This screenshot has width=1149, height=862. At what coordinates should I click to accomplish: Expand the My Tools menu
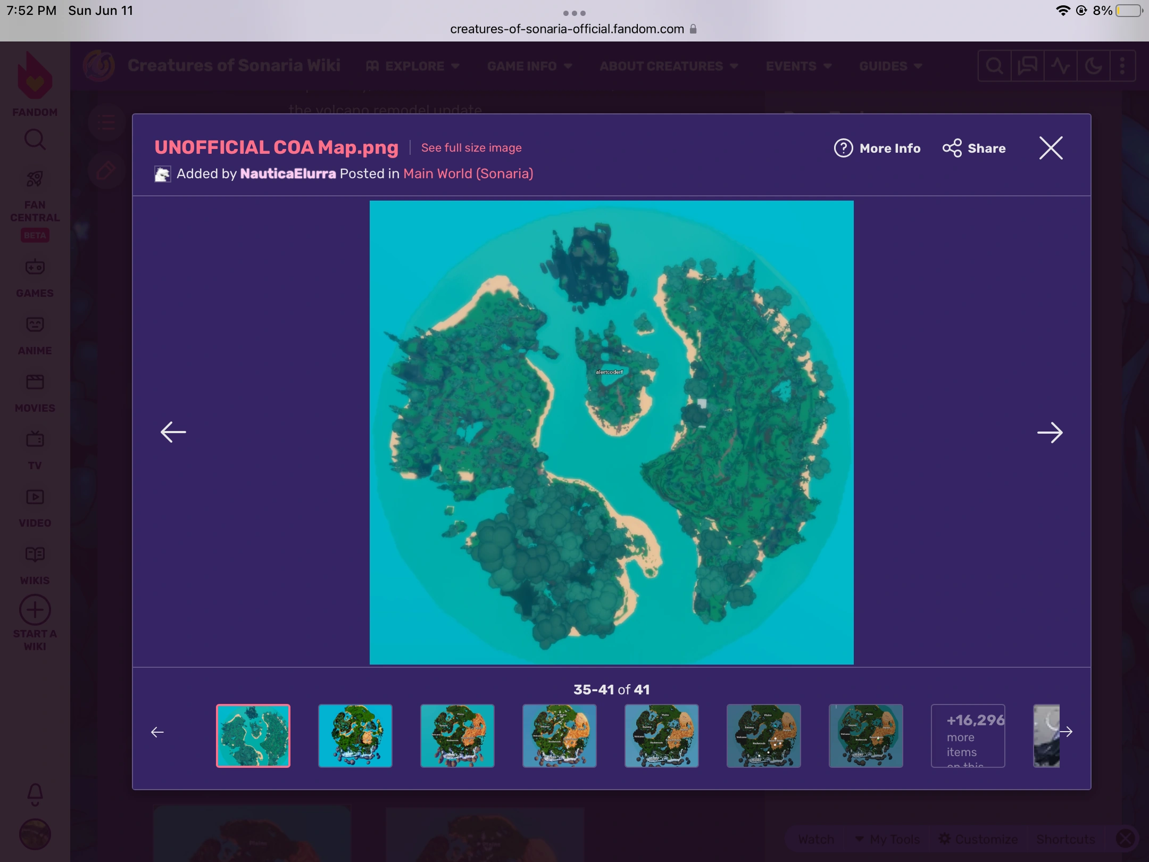coord(887,839)
